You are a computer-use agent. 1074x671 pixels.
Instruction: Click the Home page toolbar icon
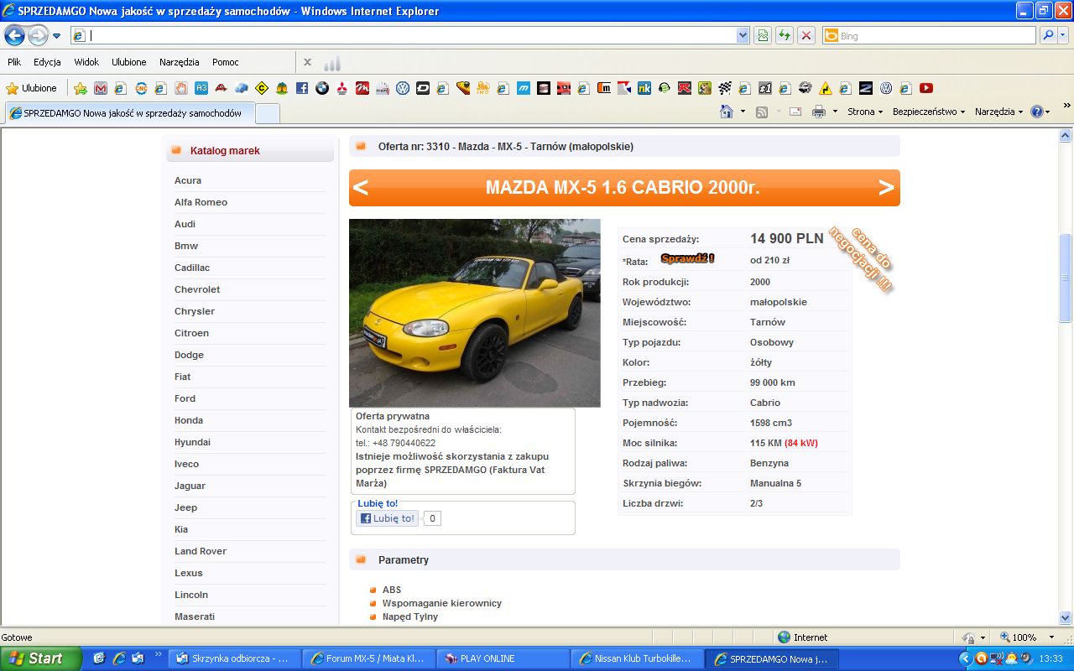727,112
